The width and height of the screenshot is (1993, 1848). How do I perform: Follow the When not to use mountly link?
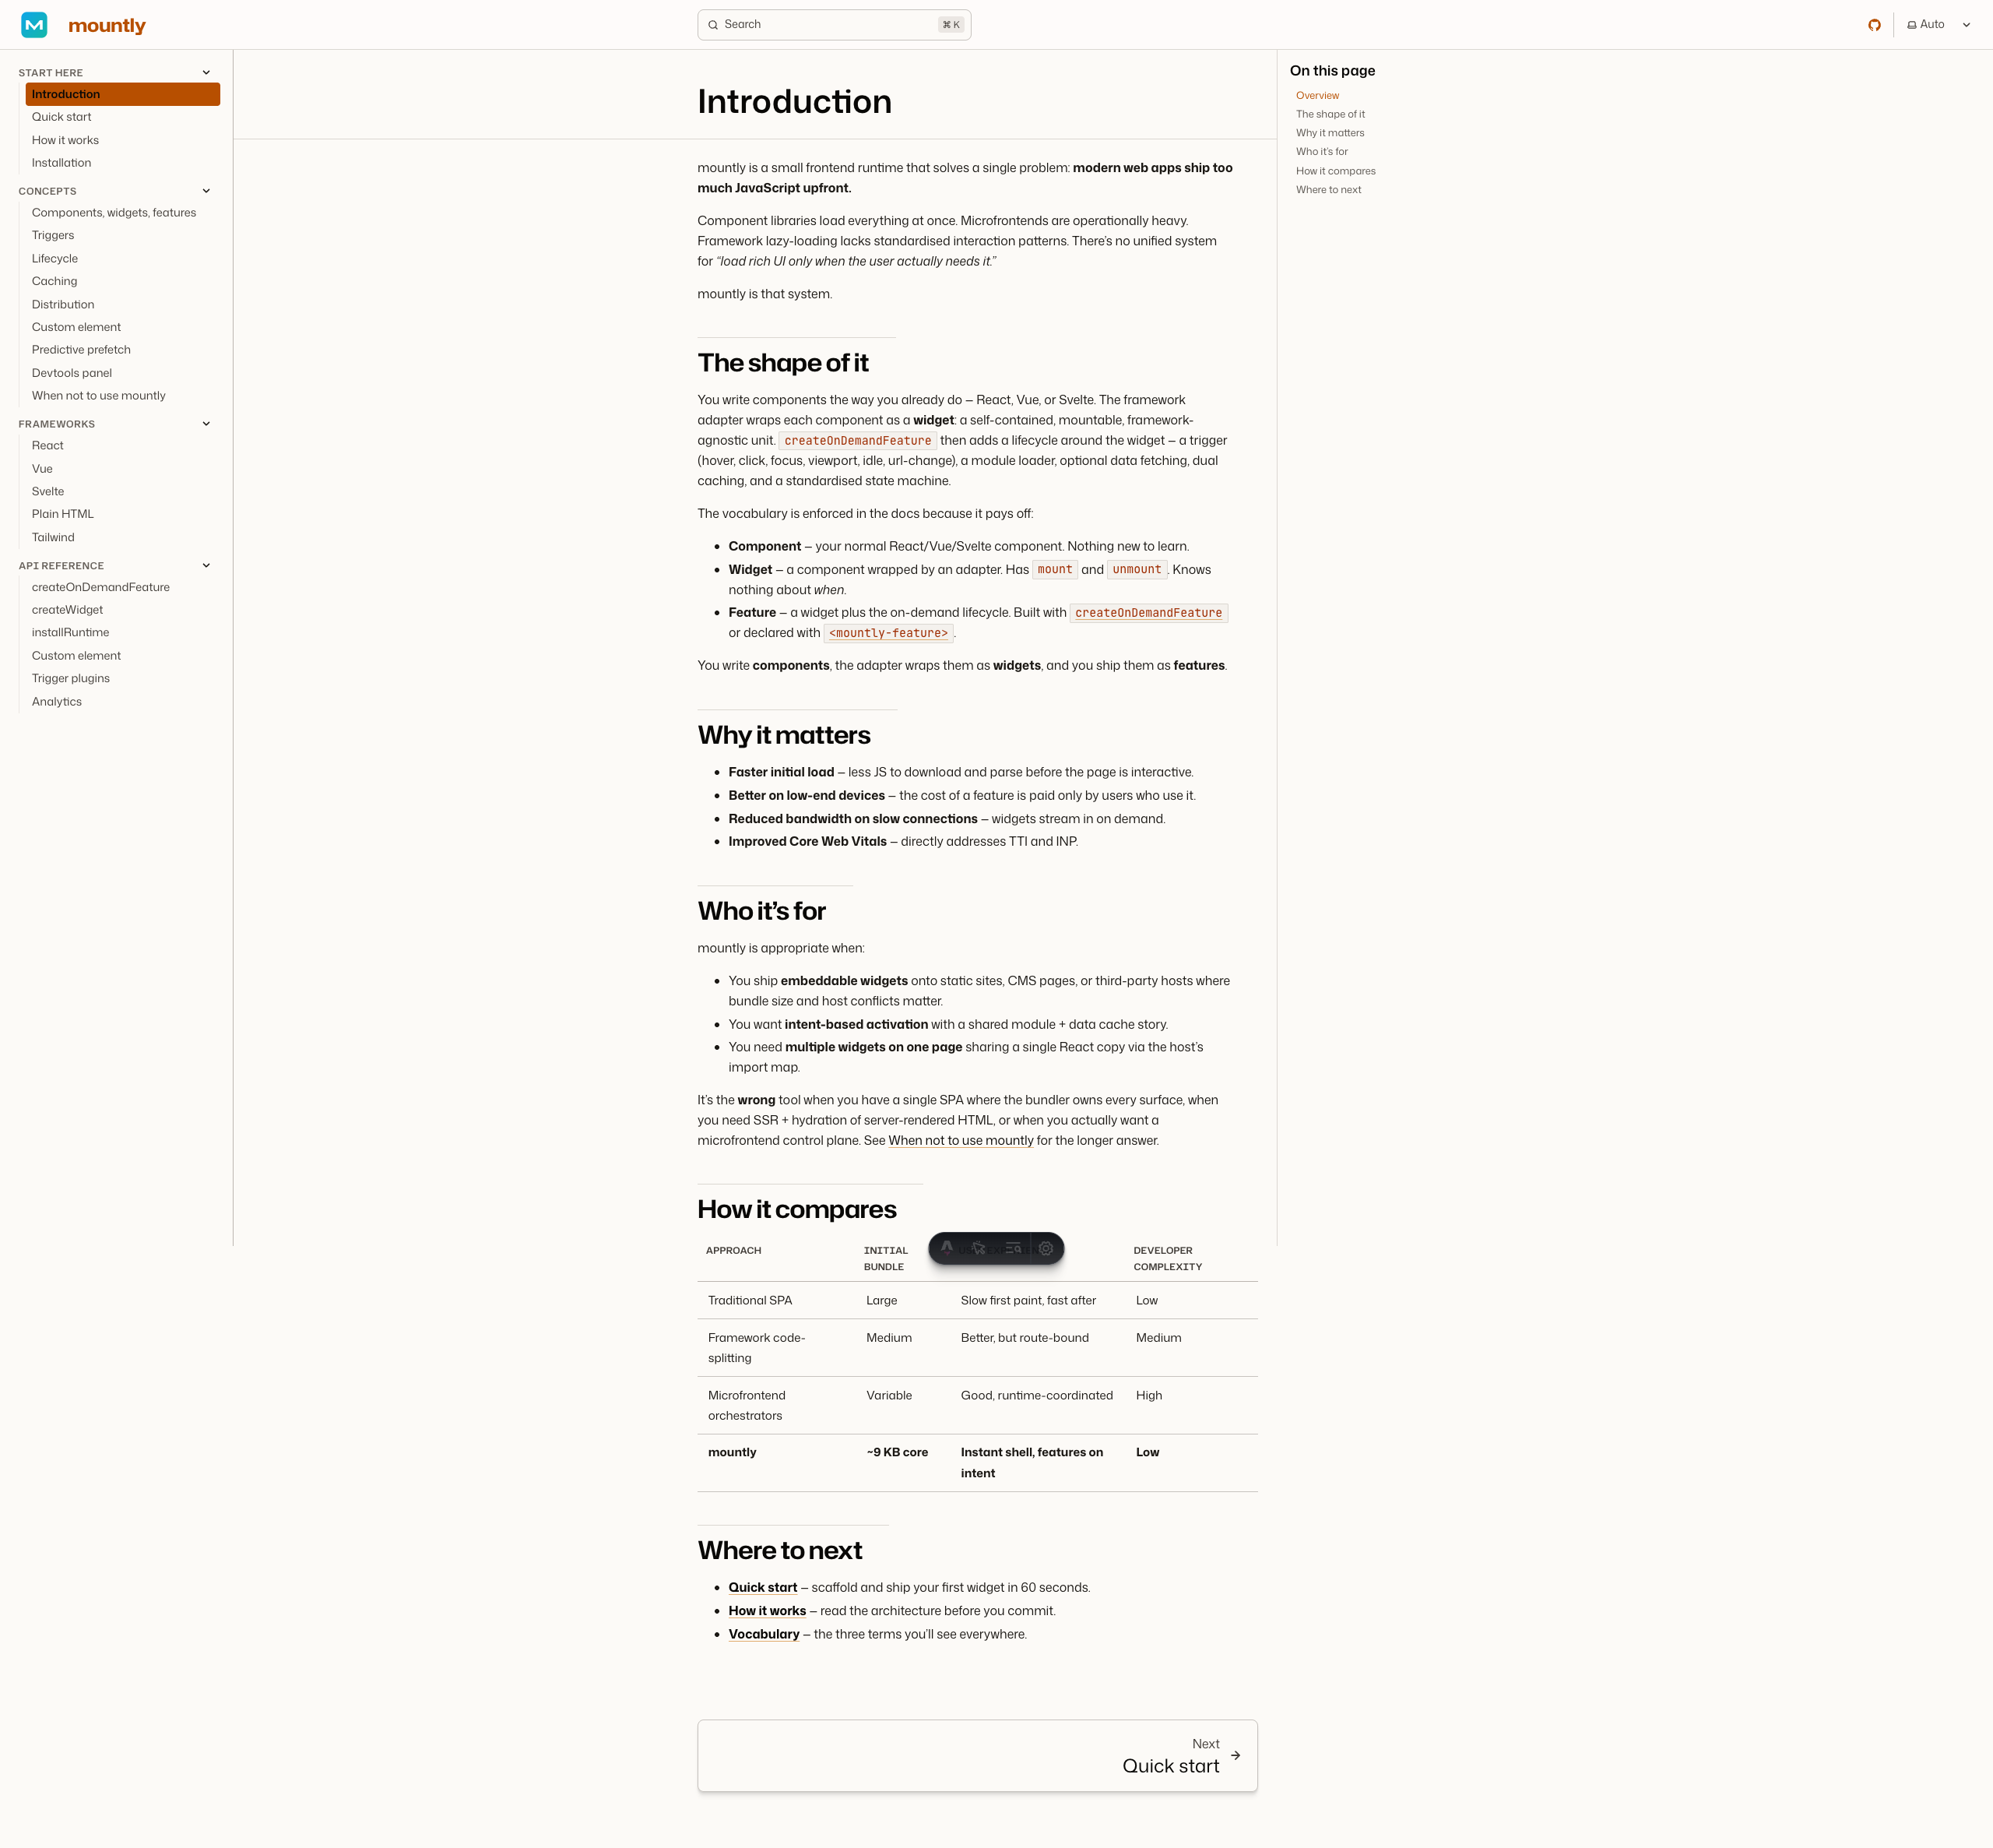(x=961, y=1140)
